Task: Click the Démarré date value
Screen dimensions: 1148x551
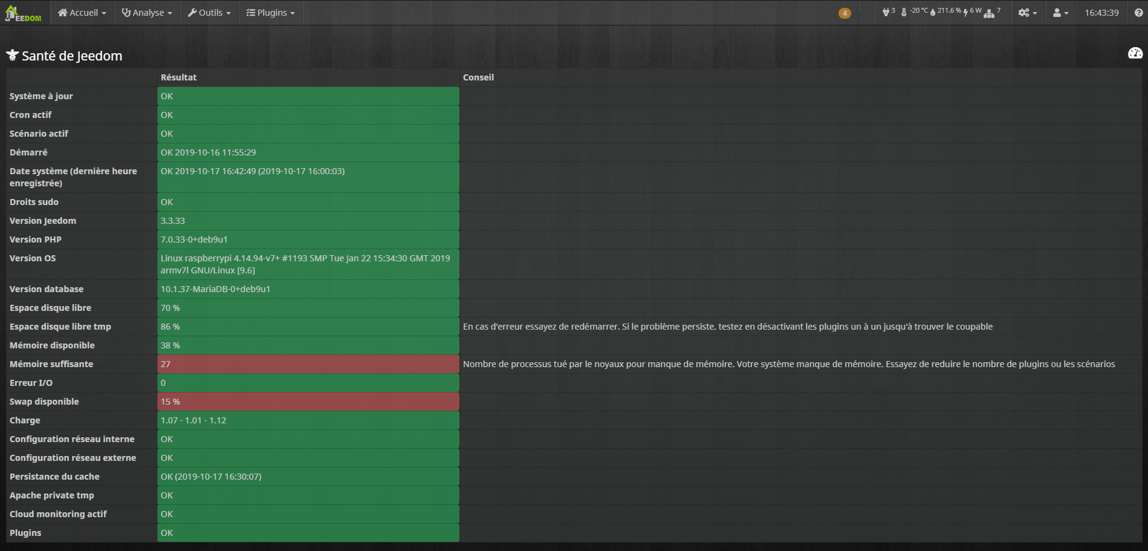Action: (x=208, y=152)
